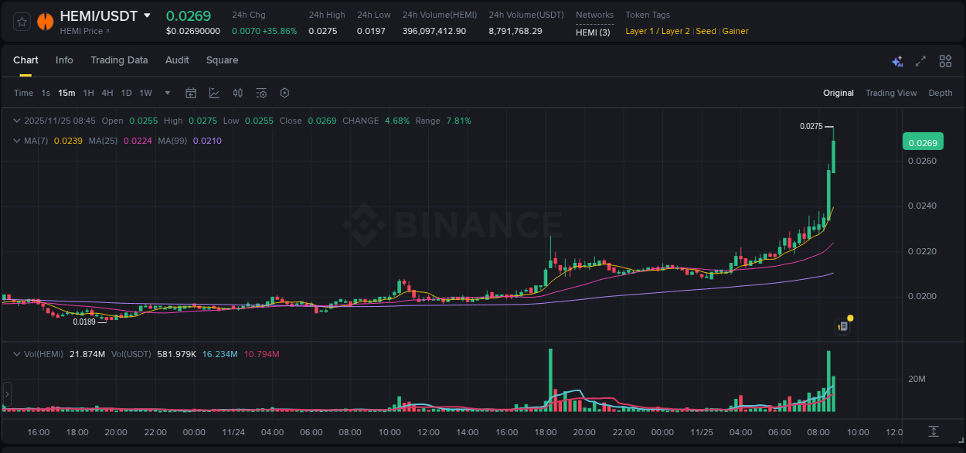Image resolution: width=966 pixels, height=453 pixels.
Task: Open the widgets layout grid icon
Action: 945,60
